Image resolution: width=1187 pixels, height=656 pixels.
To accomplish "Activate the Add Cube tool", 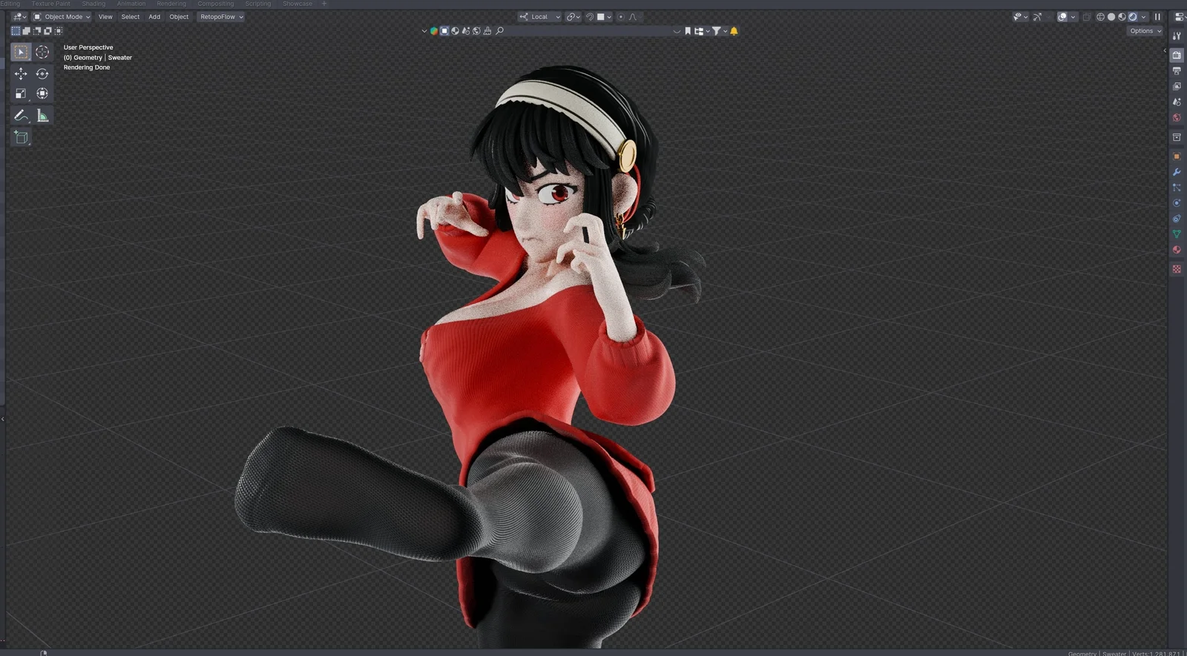I will [21, 137].
